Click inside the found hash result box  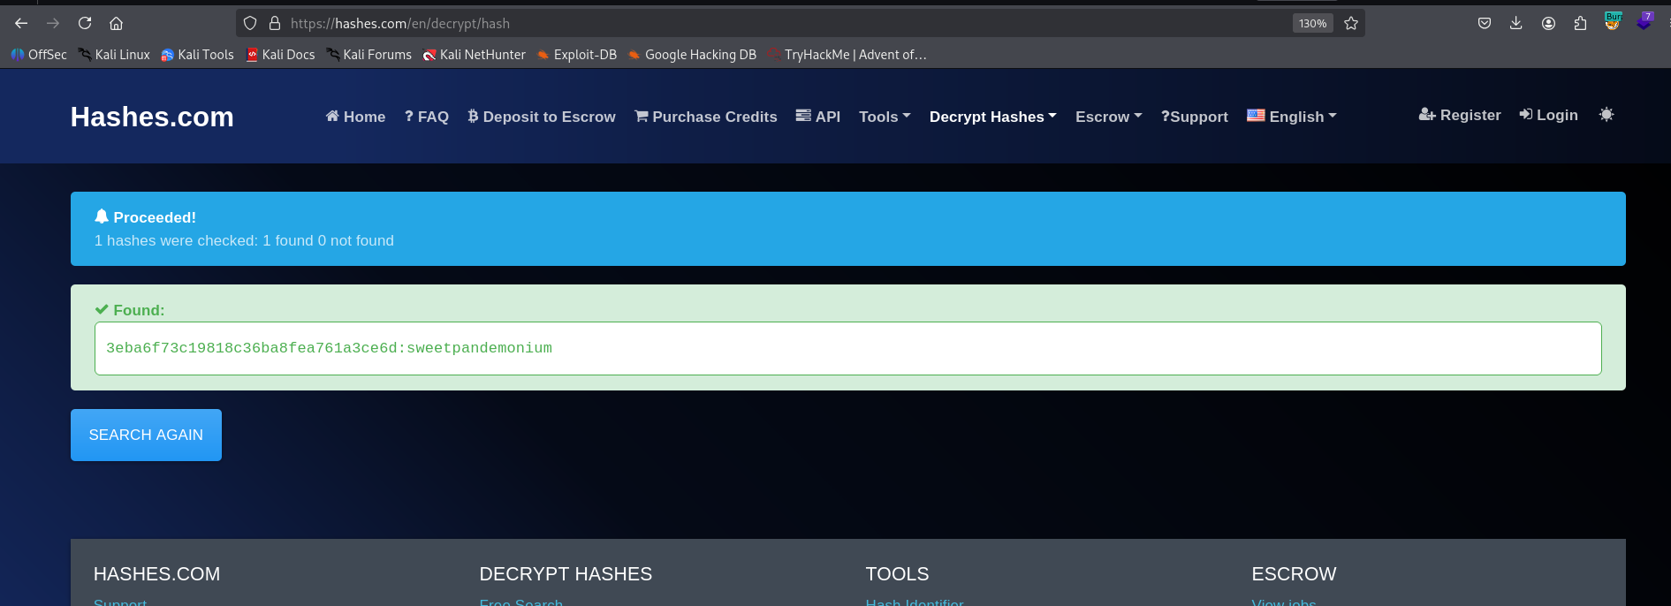[847, 348]
